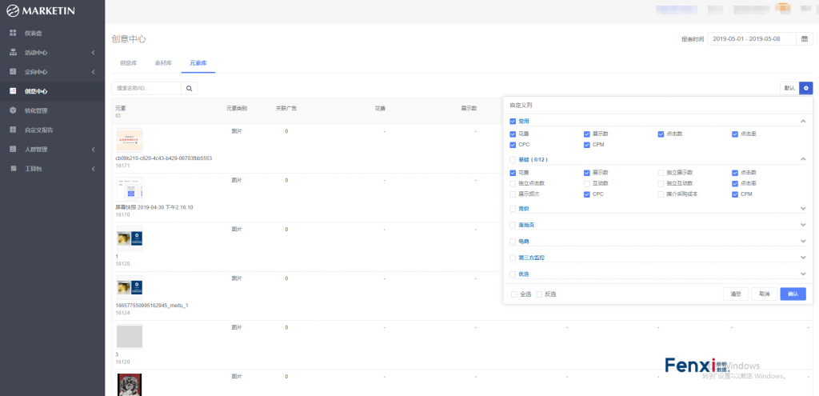Click the 活动中心 sitemap icon

13,52
